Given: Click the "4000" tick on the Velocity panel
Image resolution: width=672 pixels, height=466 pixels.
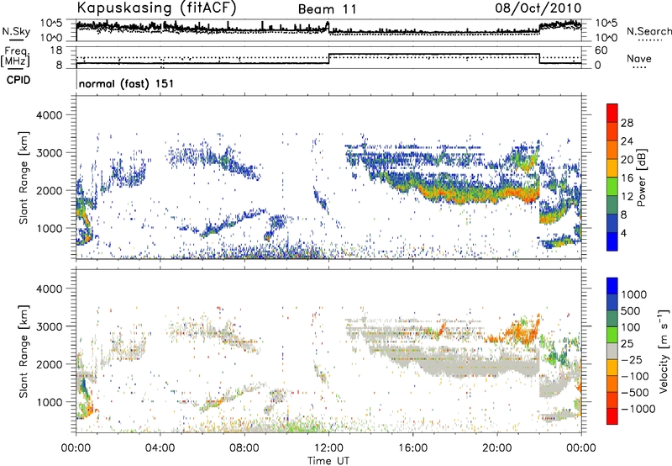Looking at the screenshot, I should [x=50, y=289].
